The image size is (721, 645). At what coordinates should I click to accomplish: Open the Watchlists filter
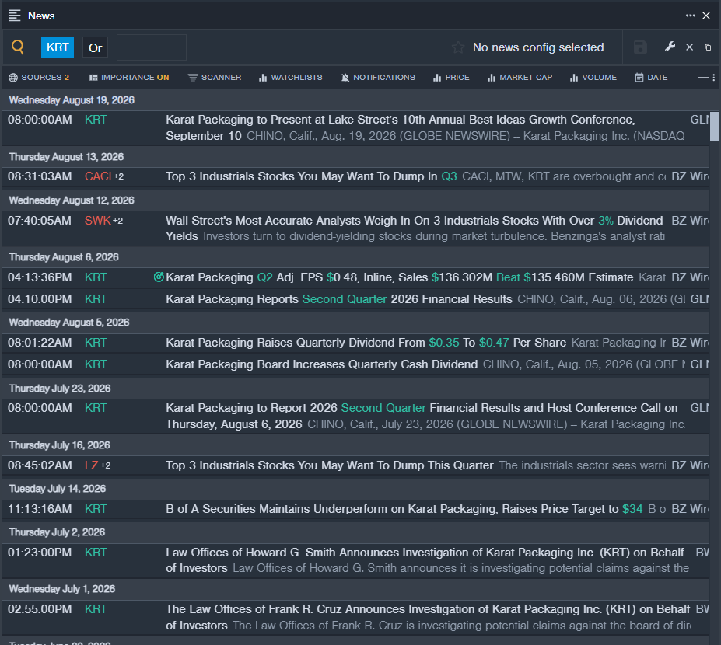point(291,77)
